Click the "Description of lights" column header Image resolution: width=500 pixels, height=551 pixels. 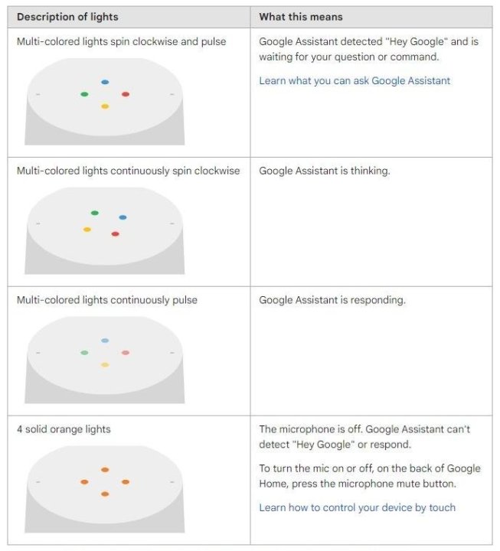coord(67,17)
